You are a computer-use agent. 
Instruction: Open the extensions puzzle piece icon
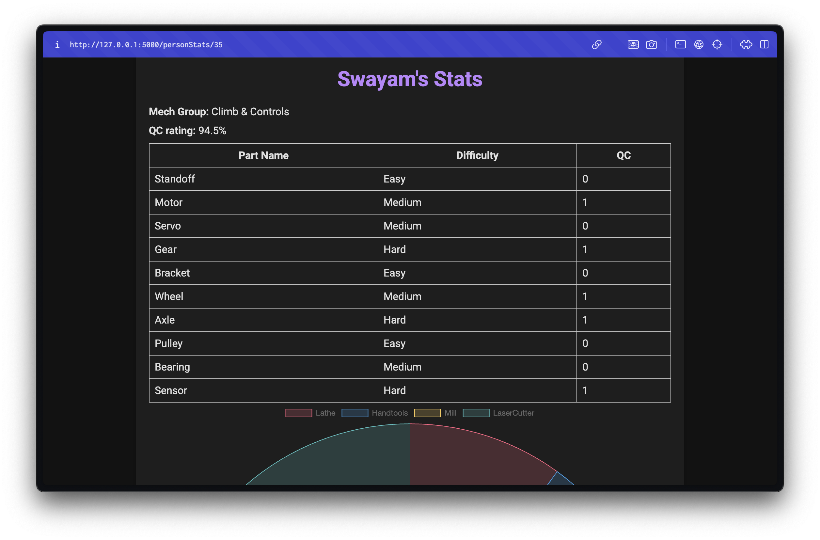(x=746, y=44)
